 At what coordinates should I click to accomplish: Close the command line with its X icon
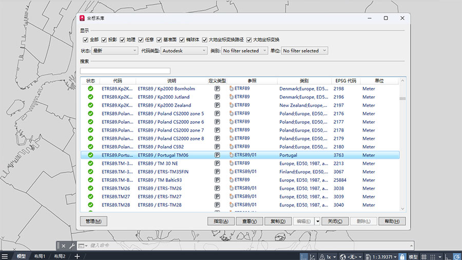[64, 246]
